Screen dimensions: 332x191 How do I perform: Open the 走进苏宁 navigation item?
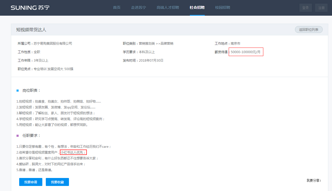click(138, 8)
